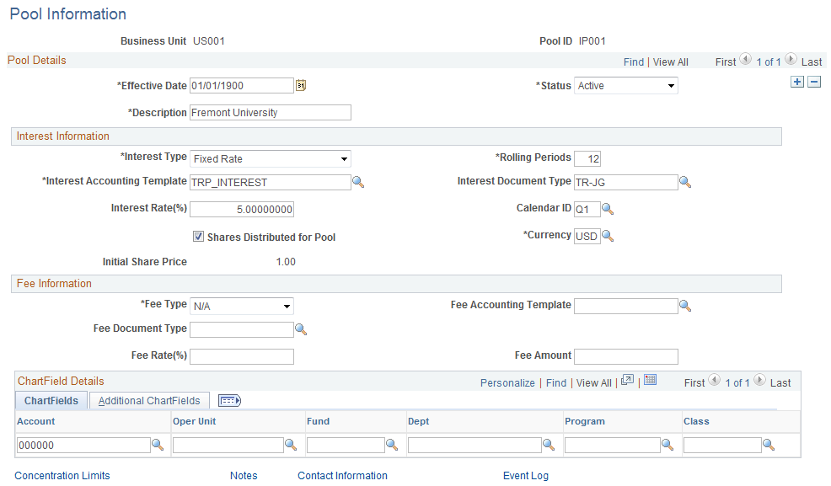Click the Personalize link in ChartField Details

[x=507, y=382]
